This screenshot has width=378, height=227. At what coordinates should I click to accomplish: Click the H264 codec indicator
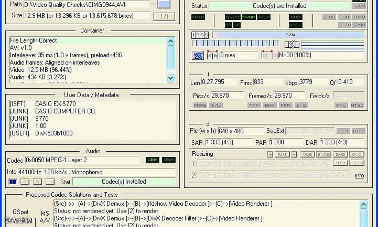(358, 6)
